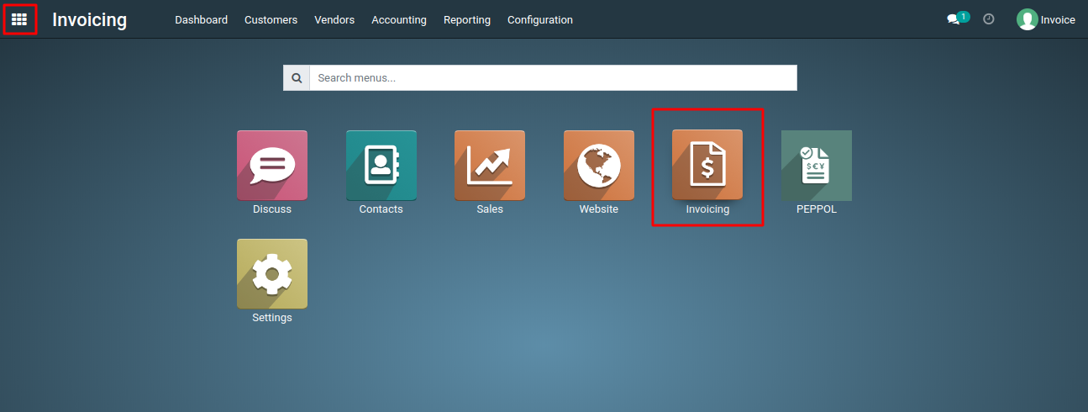The image size is (1088, 412).
Task: Expand the Vendors menu
Action: (334, 19)
